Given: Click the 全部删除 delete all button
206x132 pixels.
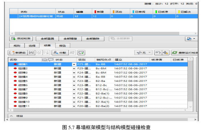Looking at the screenshot, I should pos(93,39).
